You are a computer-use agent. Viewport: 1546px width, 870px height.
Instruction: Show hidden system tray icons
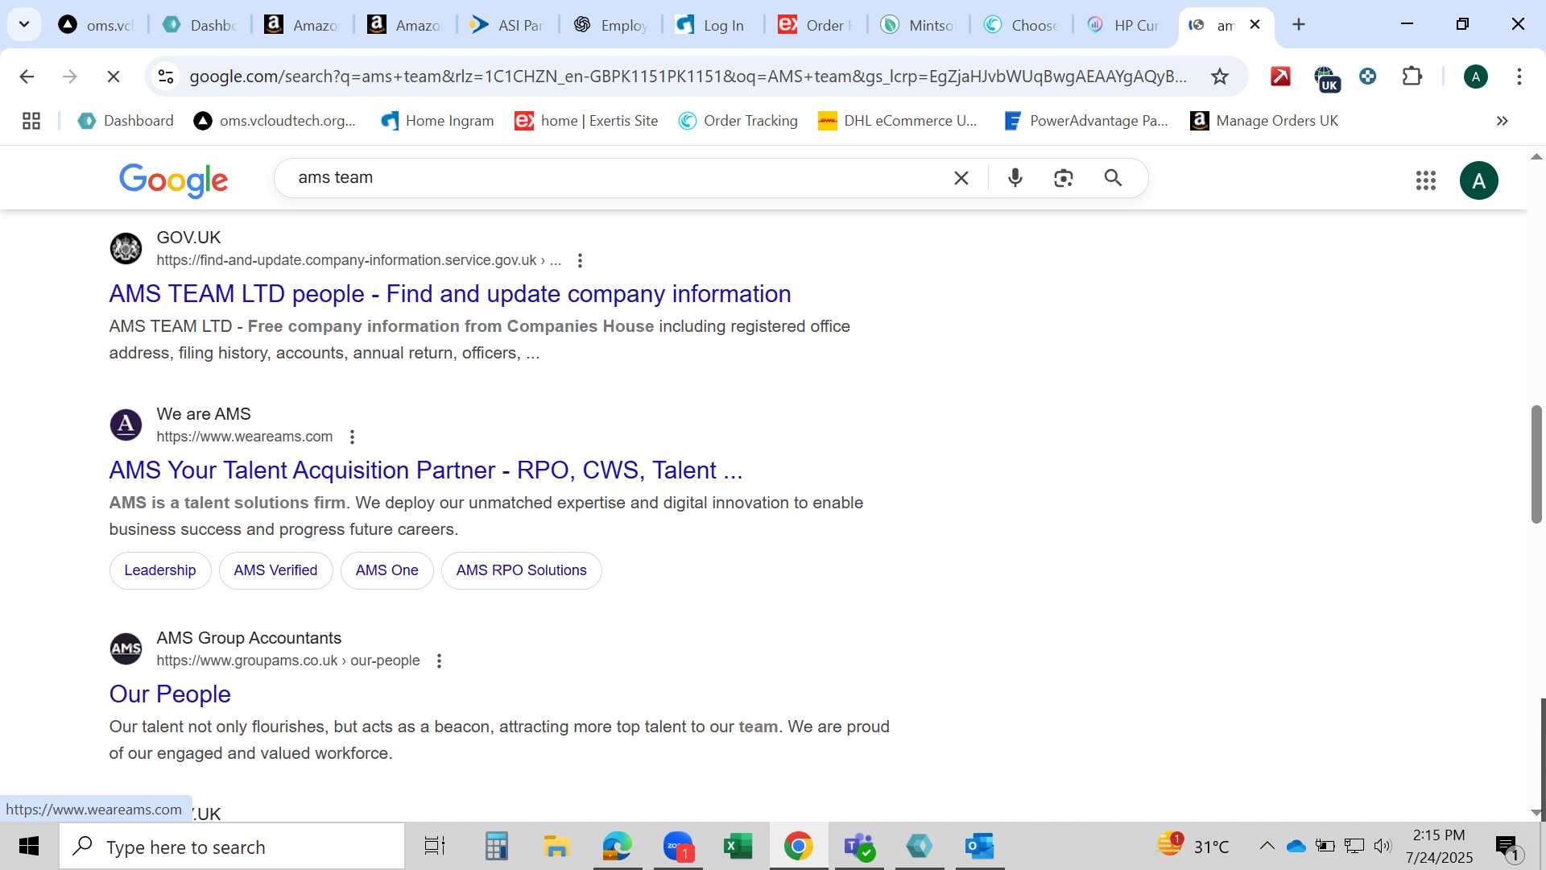pos(1267,846)
